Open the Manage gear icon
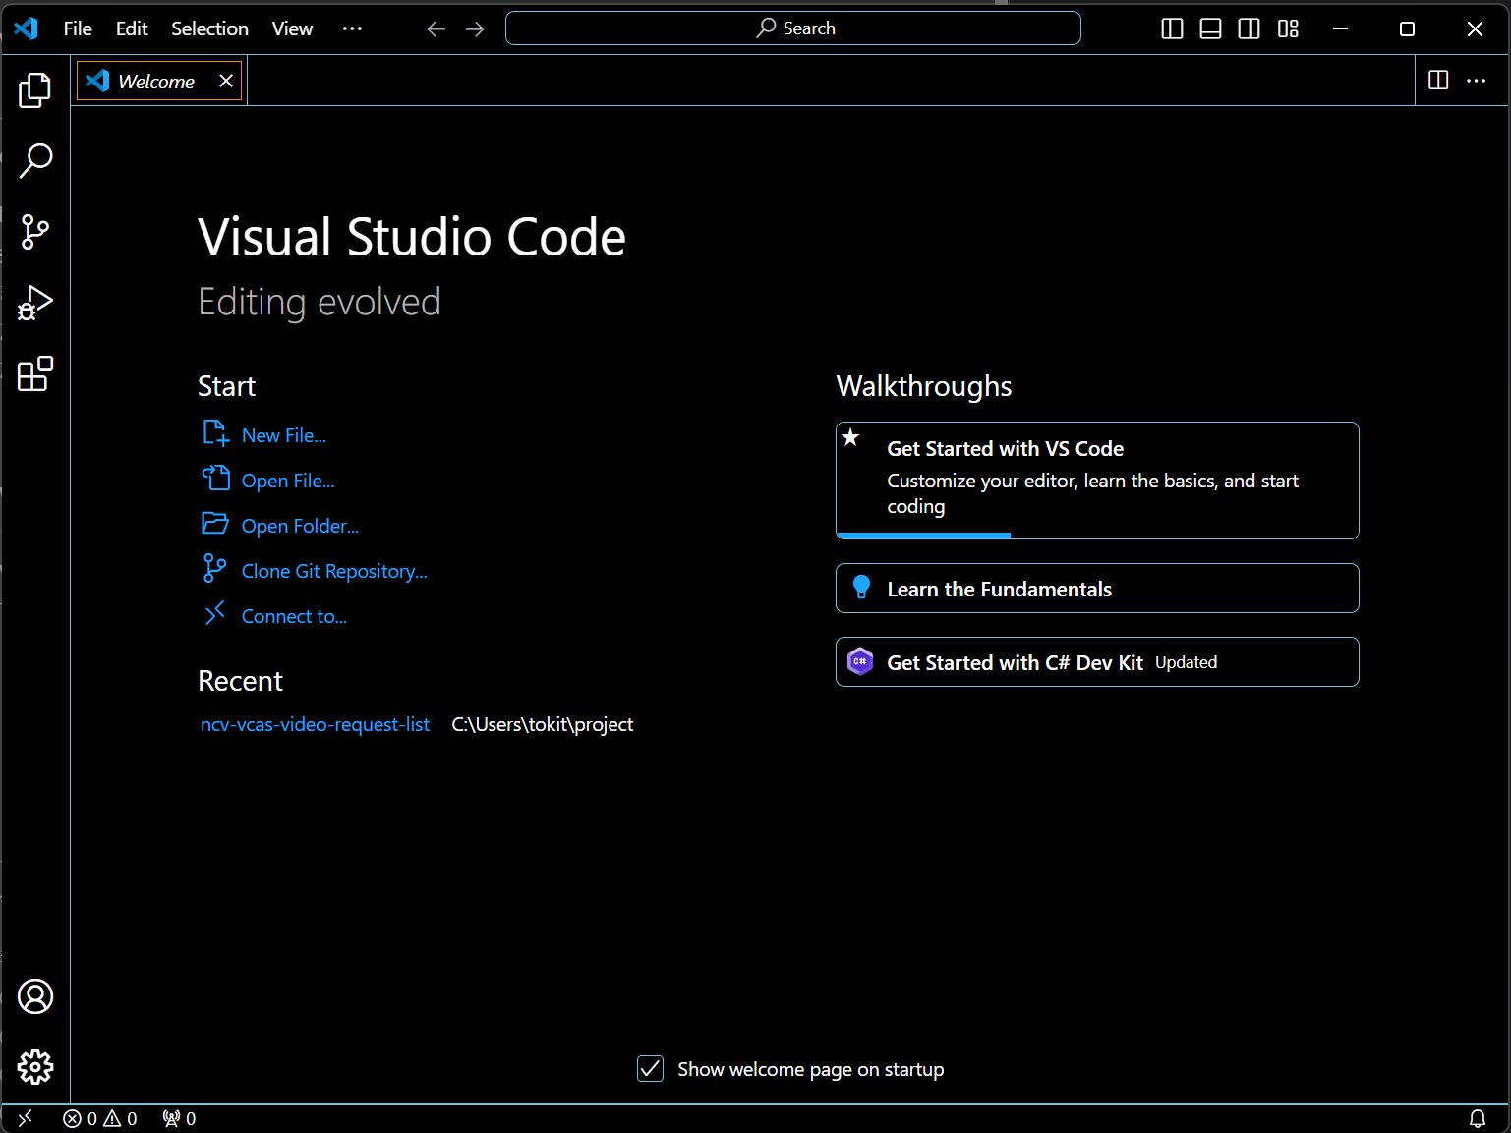This screenshot has width=1511, height=1133. point(35,1067)
